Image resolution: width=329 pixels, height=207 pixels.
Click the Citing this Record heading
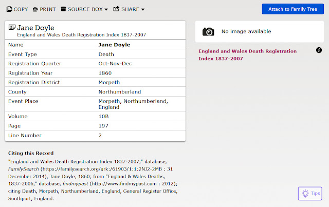31,153
